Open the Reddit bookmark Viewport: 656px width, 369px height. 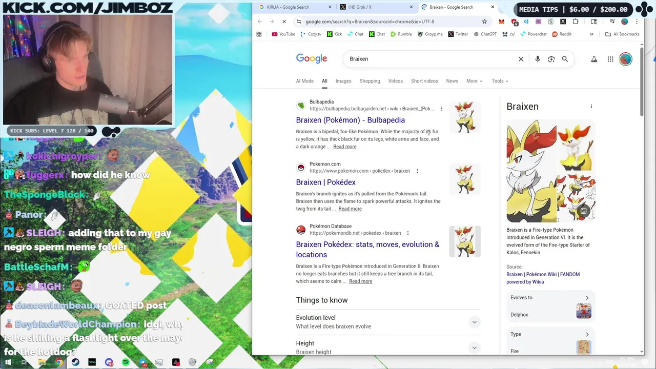point(562,34)
